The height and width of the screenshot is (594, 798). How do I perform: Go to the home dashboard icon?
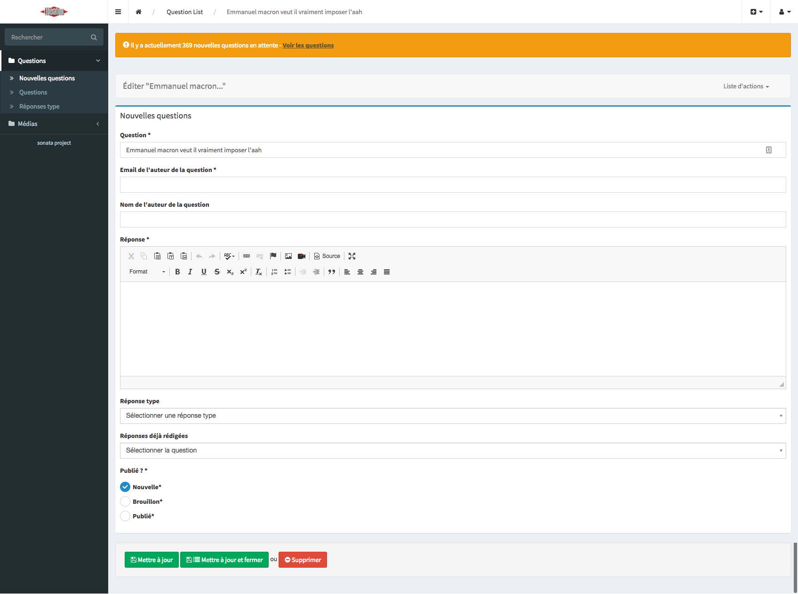point(139,12)
